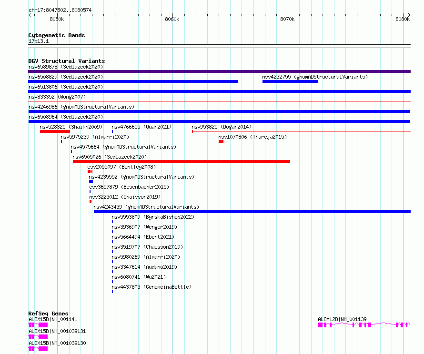The height and width of the screenshot is (354, 424).
Task: Click the blue bar of nsv6508829
Action: pos(133,81)
